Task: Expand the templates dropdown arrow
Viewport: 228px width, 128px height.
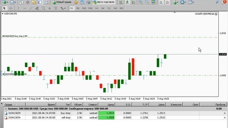Action: pyautogui.click(x=193, y=2)
